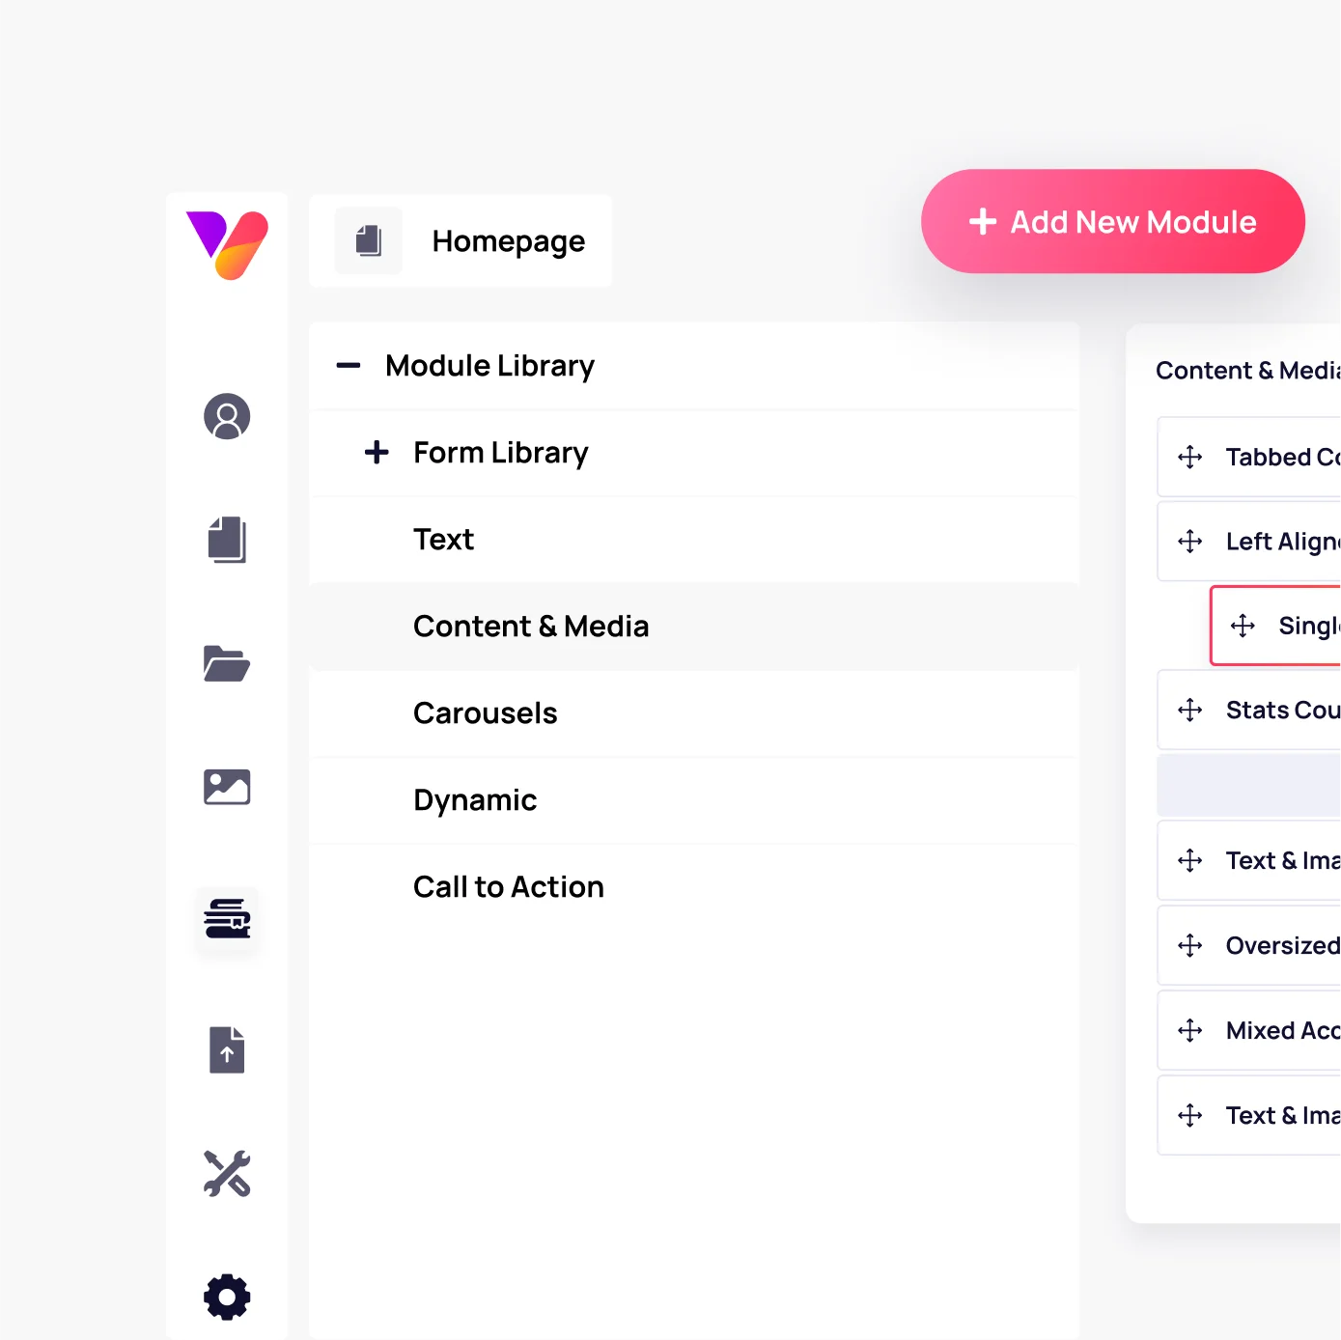
Task: Click the Homepage page selector
Action: coord(461,240)
